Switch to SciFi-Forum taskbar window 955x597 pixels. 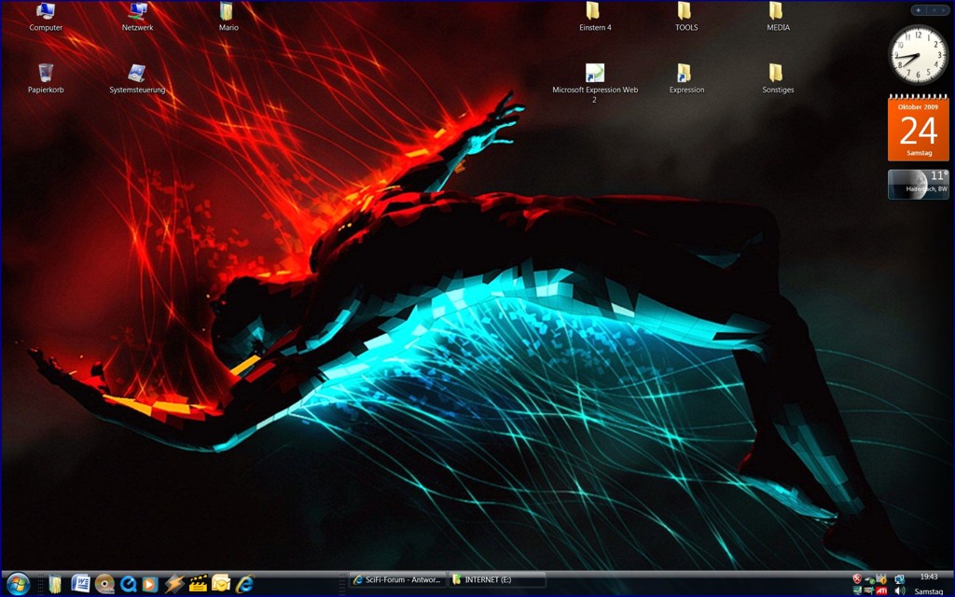(397, 579)
